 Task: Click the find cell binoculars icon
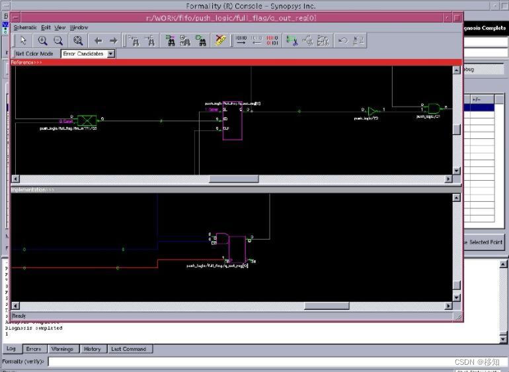click(185, 40)
